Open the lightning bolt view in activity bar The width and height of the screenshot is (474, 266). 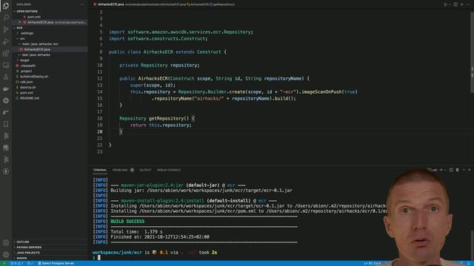point(6,171)
